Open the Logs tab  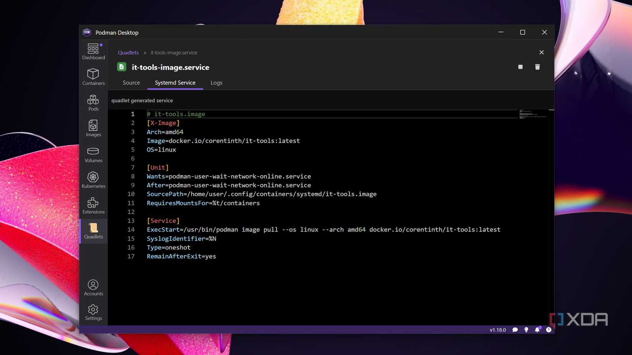[216, 83]
